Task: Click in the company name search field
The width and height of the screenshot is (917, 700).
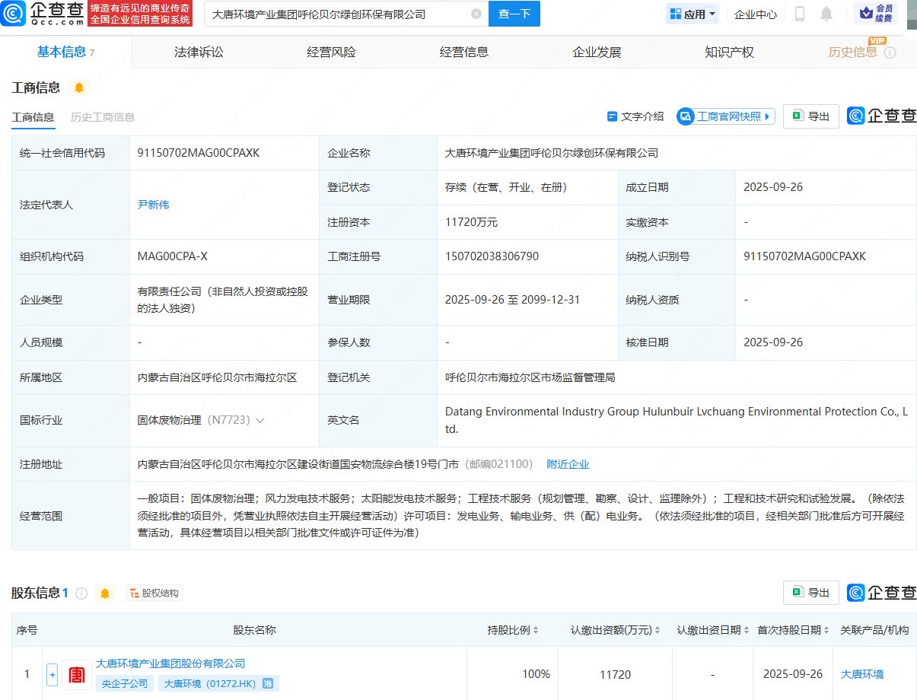Action: point(335,14)
